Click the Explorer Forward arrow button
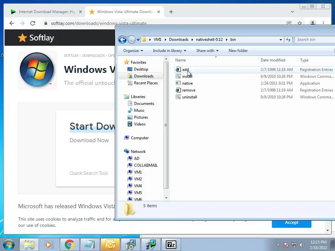 [132, 40]
